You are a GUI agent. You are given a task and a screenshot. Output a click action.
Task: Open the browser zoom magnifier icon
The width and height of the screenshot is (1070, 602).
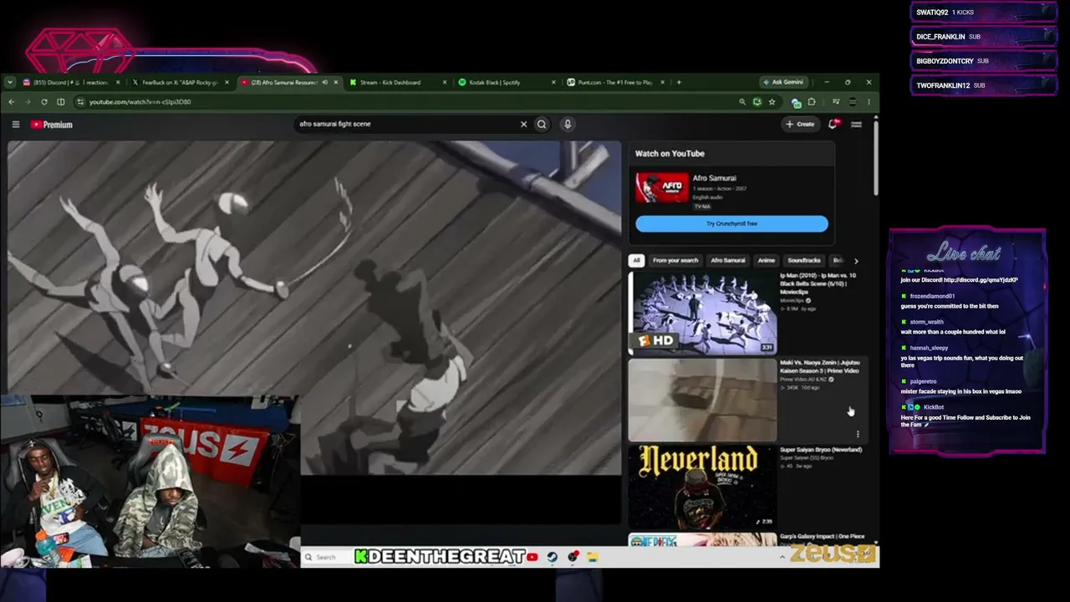coord(741,102)
